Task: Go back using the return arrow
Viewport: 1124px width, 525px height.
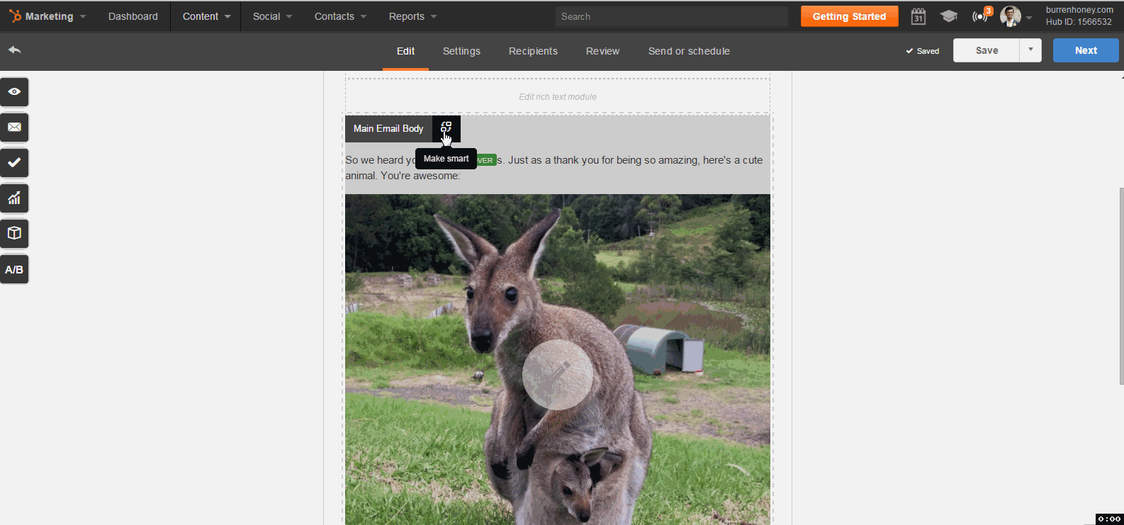Action: pos(14,50)
